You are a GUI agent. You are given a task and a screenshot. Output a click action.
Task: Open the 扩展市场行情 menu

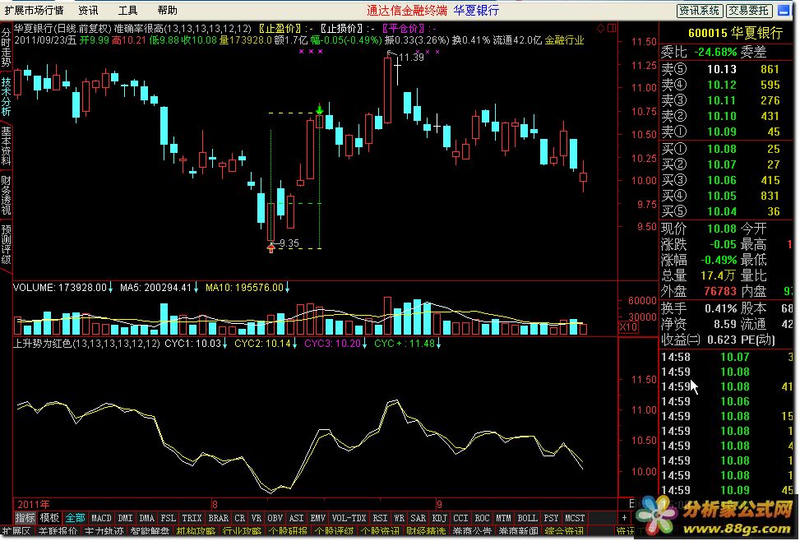35,10
